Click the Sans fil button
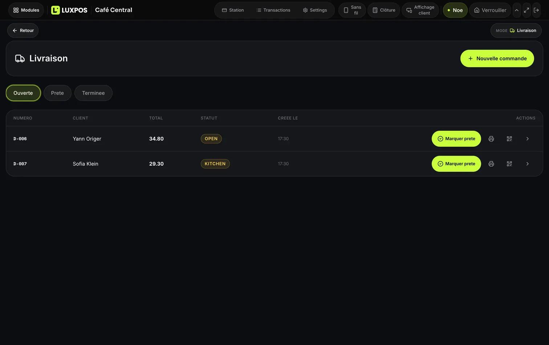549x345 pixels. point(352,10)
